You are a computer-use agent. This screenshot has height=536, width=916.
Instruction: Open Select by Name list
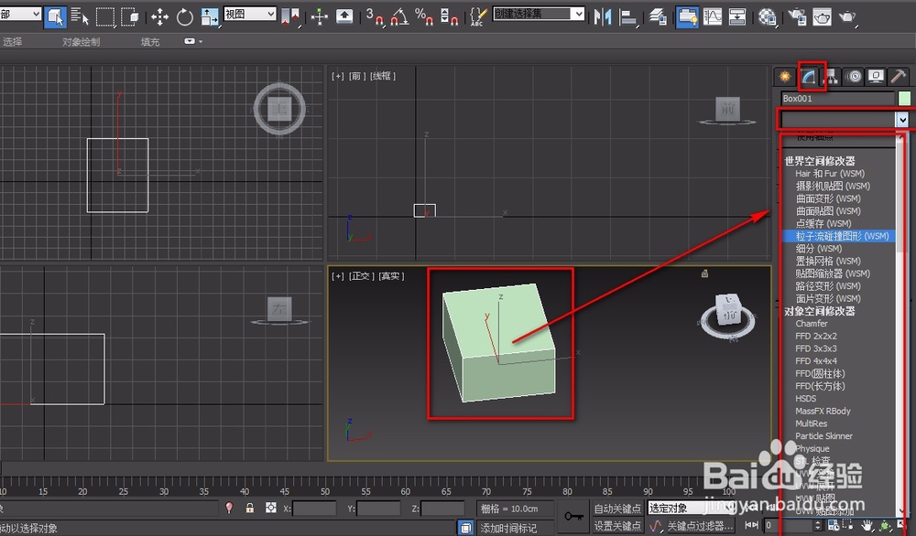(x=80, y=16)
